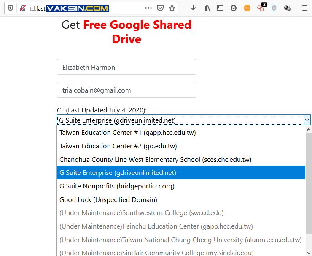Click the dropdown chevron arrow button
Image resolution: width=312 pixels, height=256 pixels.
click(307, 120)
